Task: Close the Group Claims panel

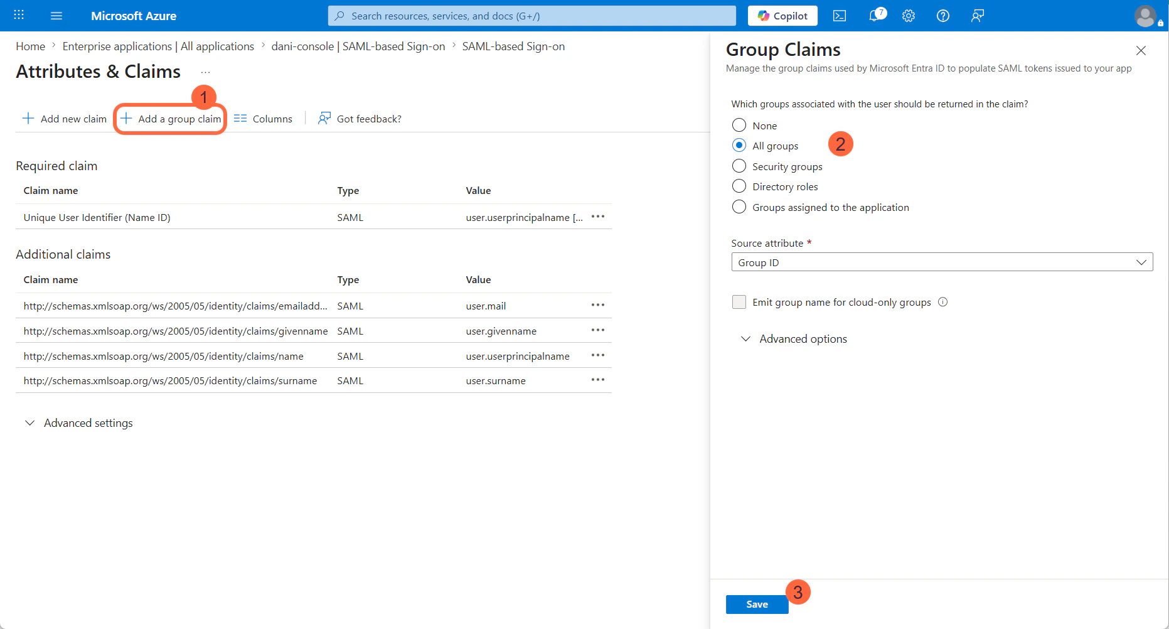Action: [1141, 50]
